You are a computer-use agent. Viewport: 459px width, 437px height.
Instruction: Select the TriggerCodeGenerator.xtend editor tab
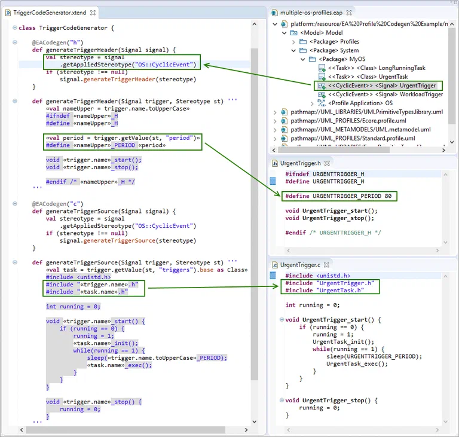(50, 13)
